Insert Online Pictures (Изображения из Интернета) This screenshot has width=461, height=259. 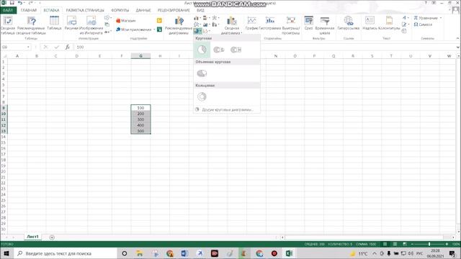click(91, 25)
